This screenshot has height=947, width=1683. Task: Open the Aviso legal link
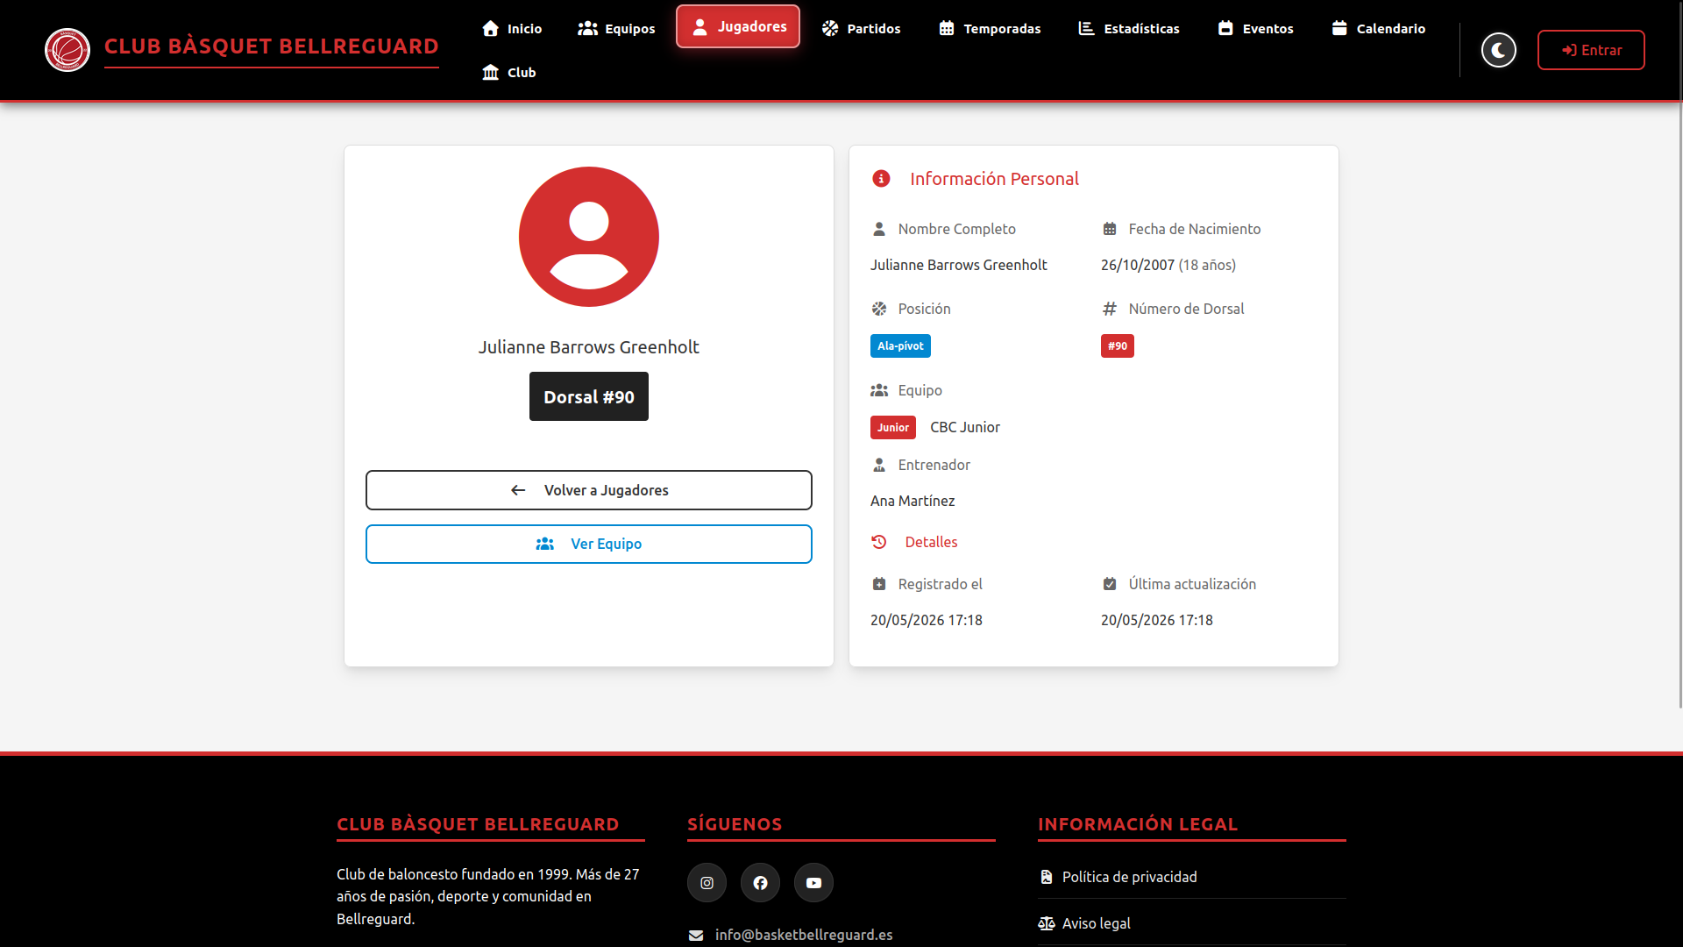pyautogui.click(x=1096, y=923)
